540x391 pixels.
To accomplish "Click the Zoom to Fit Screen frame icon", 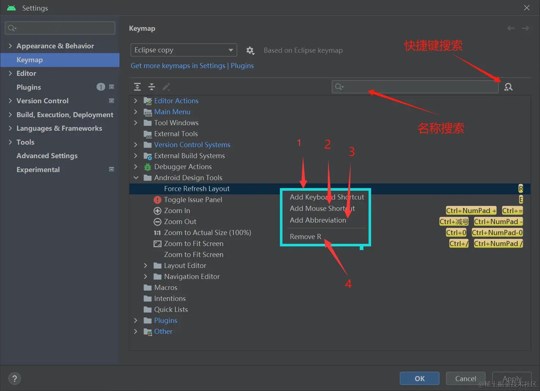I will pyautogui.click(x=158, y=244).
